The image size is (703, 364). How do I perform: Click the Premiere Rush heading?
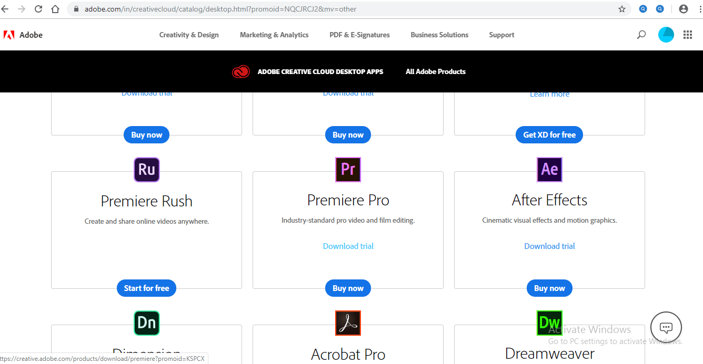(147, 201)
